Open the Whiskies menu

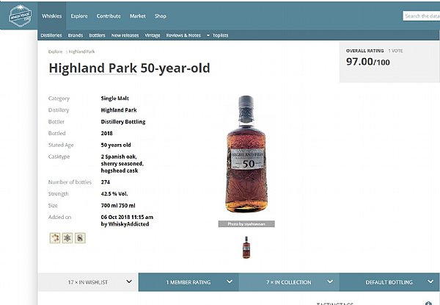point(51,16)
